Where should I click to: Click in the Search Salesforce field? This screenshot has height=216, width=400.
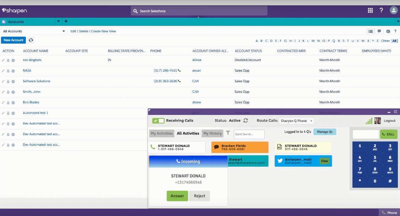pos(199,11)
